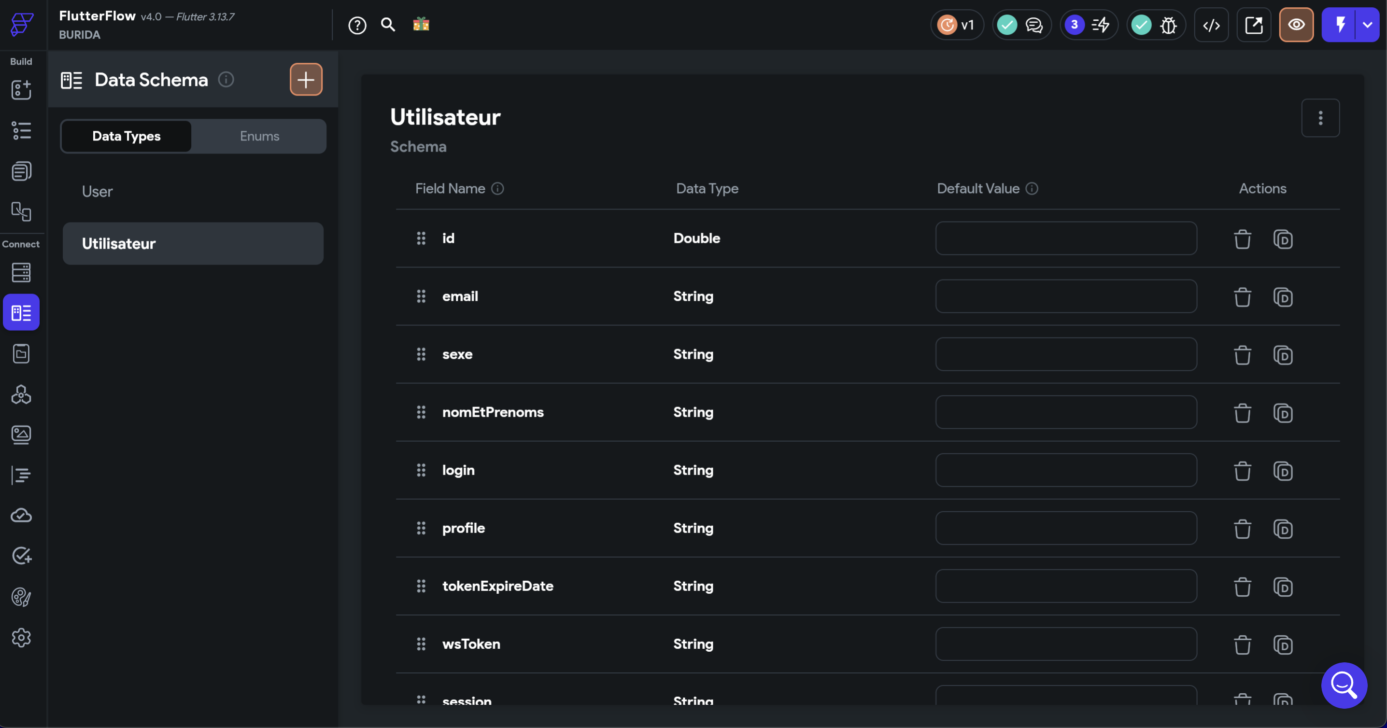Screen dimensions: 1387x728
Task: Run test mode lightning button
Action: pos(1340,25)
